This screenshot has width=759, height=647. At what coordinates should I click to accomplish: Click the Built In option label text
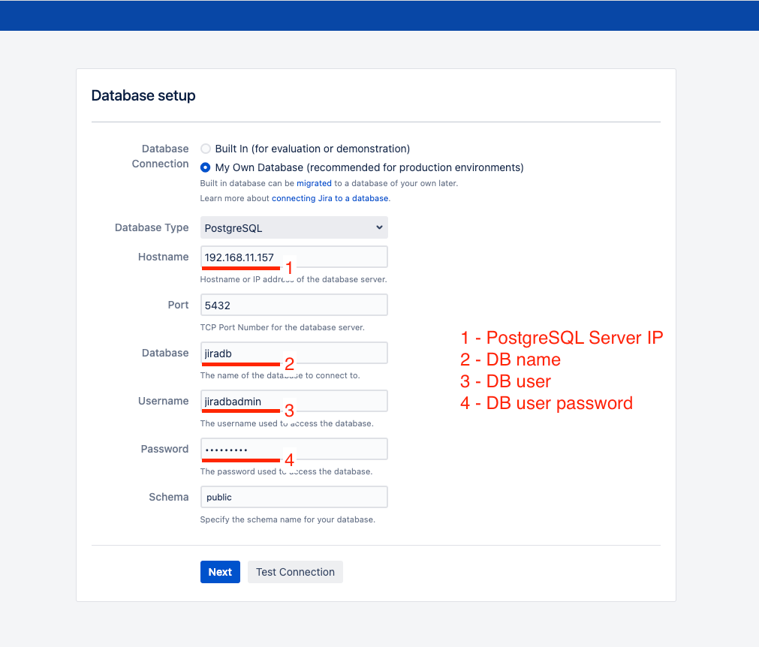coord(312,149)
